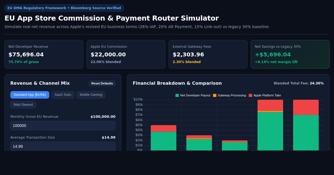Click the $100k y-axis label
Screen dimensions: 334x175
click(x=138, y=99)
